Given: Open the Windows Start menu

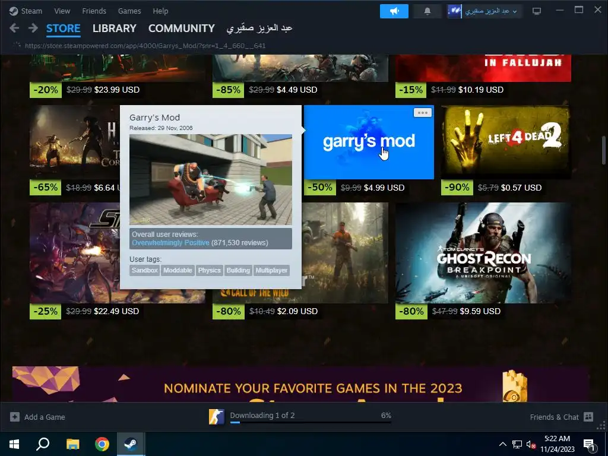Looking at the screenshot, I should [14, 444].
